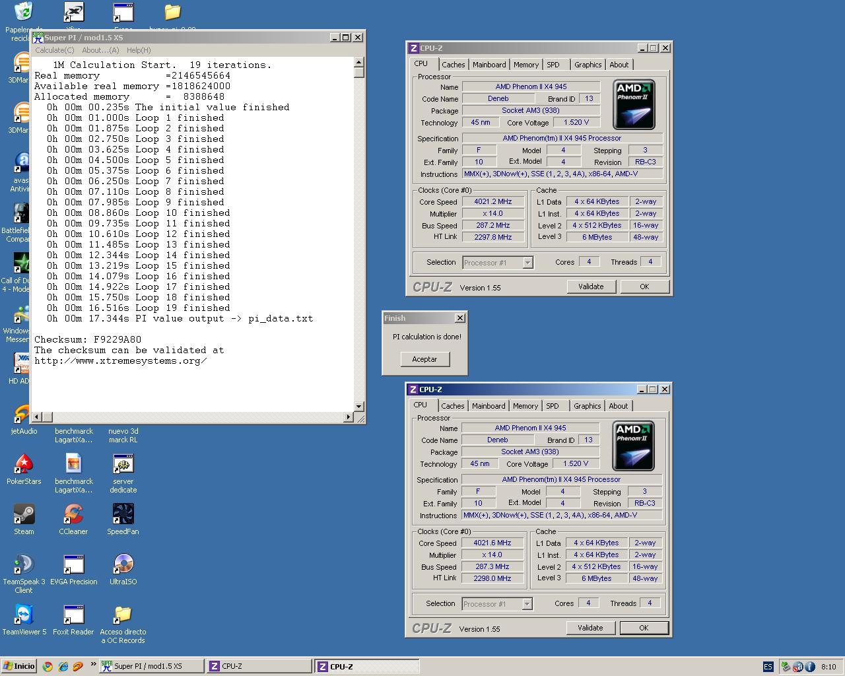Click OK in upper CPU-Z window
This screenshot has width=845, height=676.
pyautogui.click(x=644, y=287)
